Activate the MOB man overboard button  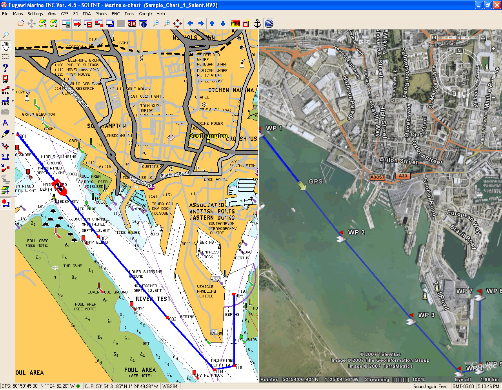point(236,24)
